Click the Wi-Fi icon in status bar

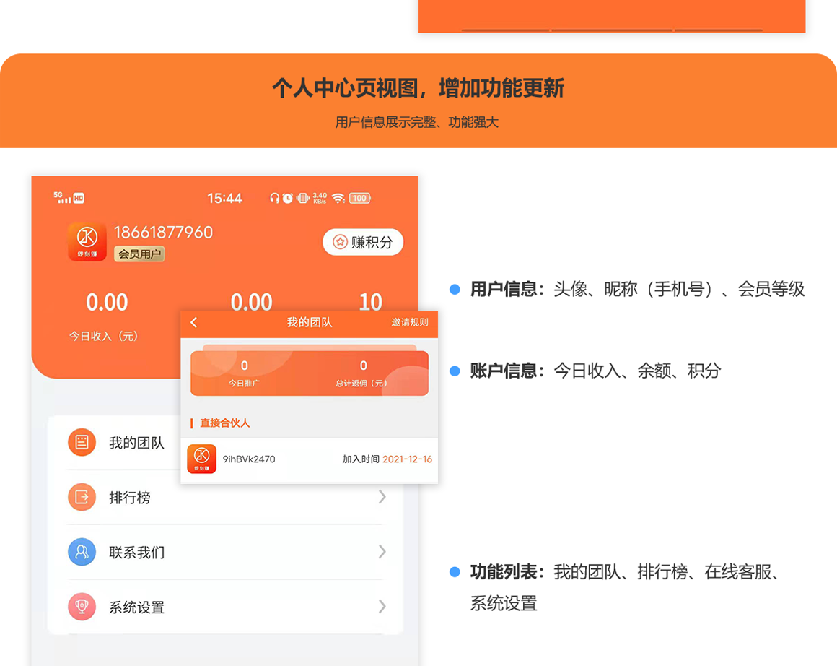point(338,198)
